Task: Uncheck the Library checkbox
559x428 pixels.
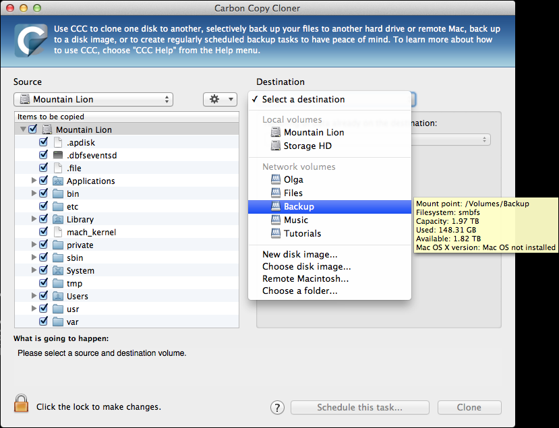Action: [x=44, y=219]
